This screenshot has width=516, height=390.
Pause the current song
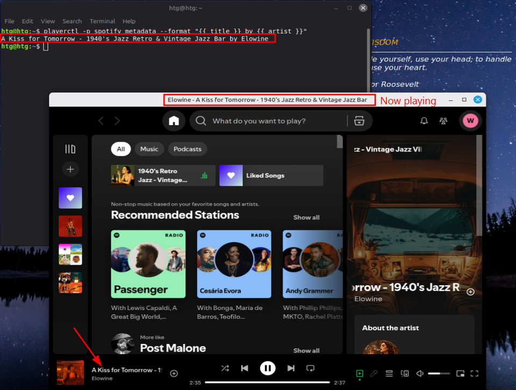tap(268, 369)
